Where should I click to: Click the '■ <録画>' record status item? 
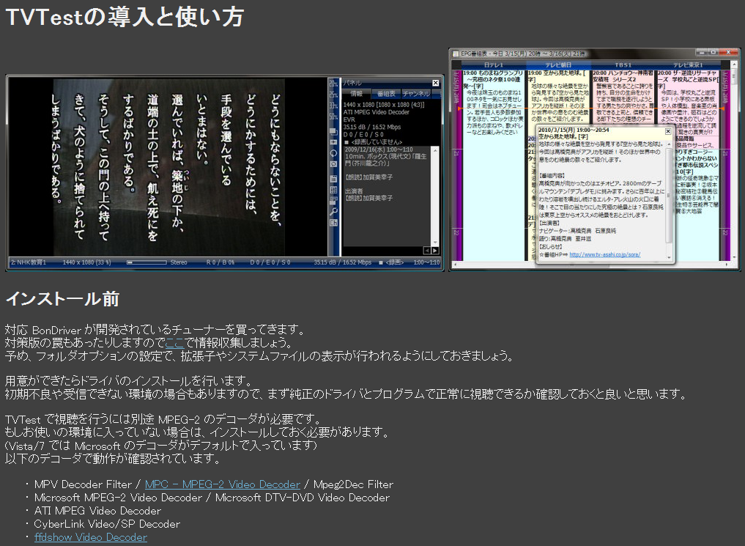pyautogui.click(x=391, y=262)
